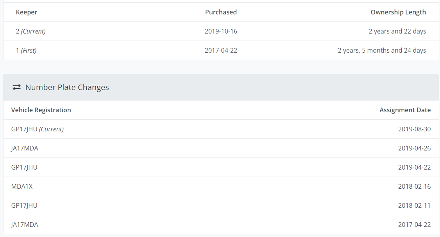This screenshot has height=237, width=440.
Task: Select the 2019-08-30 assignment date
Action: (414, 129)
